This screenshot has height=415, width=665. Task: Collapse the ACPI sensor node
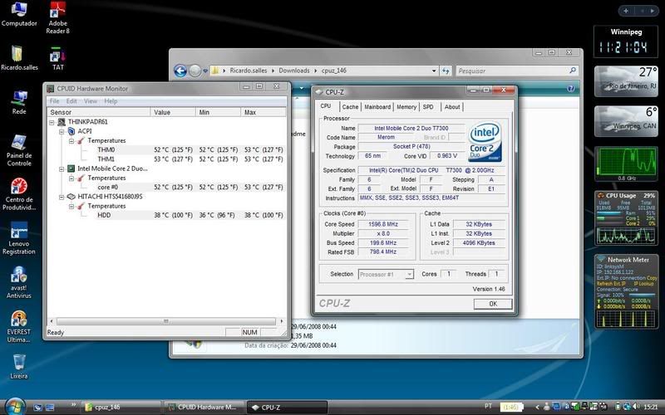point(62,131)
